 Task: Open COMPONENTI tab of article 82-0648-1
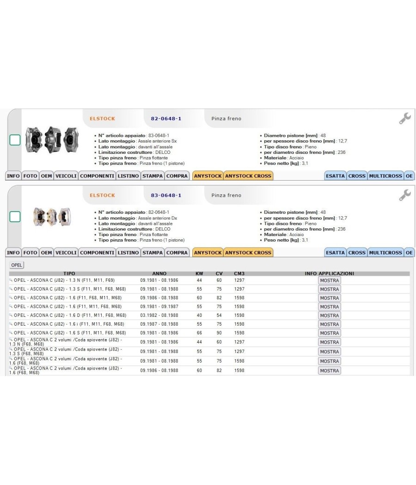97,176
